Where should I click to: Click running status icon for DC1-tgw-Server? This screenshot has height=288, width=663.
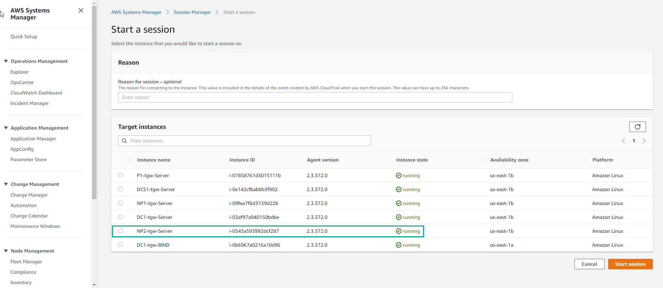(399, 217)
